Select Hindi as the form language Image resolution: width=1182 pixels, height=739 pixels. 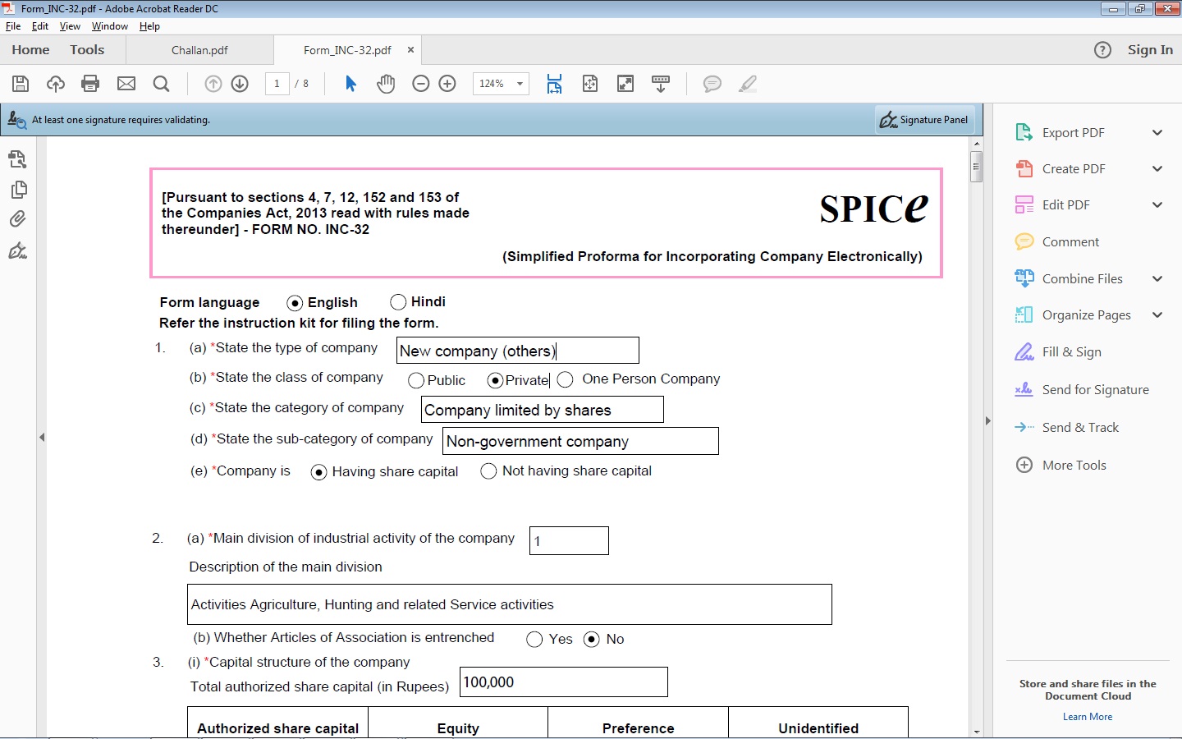coord(398,301)
